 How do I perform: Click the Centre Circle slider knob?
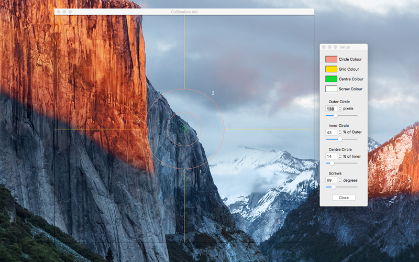click(x=332, y=163)
